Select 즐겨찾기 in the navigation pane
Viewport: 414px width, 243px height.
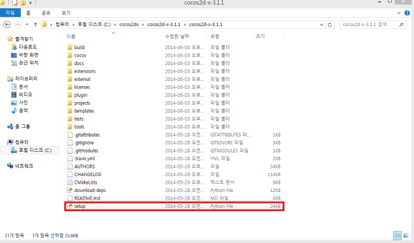[24, 39]
